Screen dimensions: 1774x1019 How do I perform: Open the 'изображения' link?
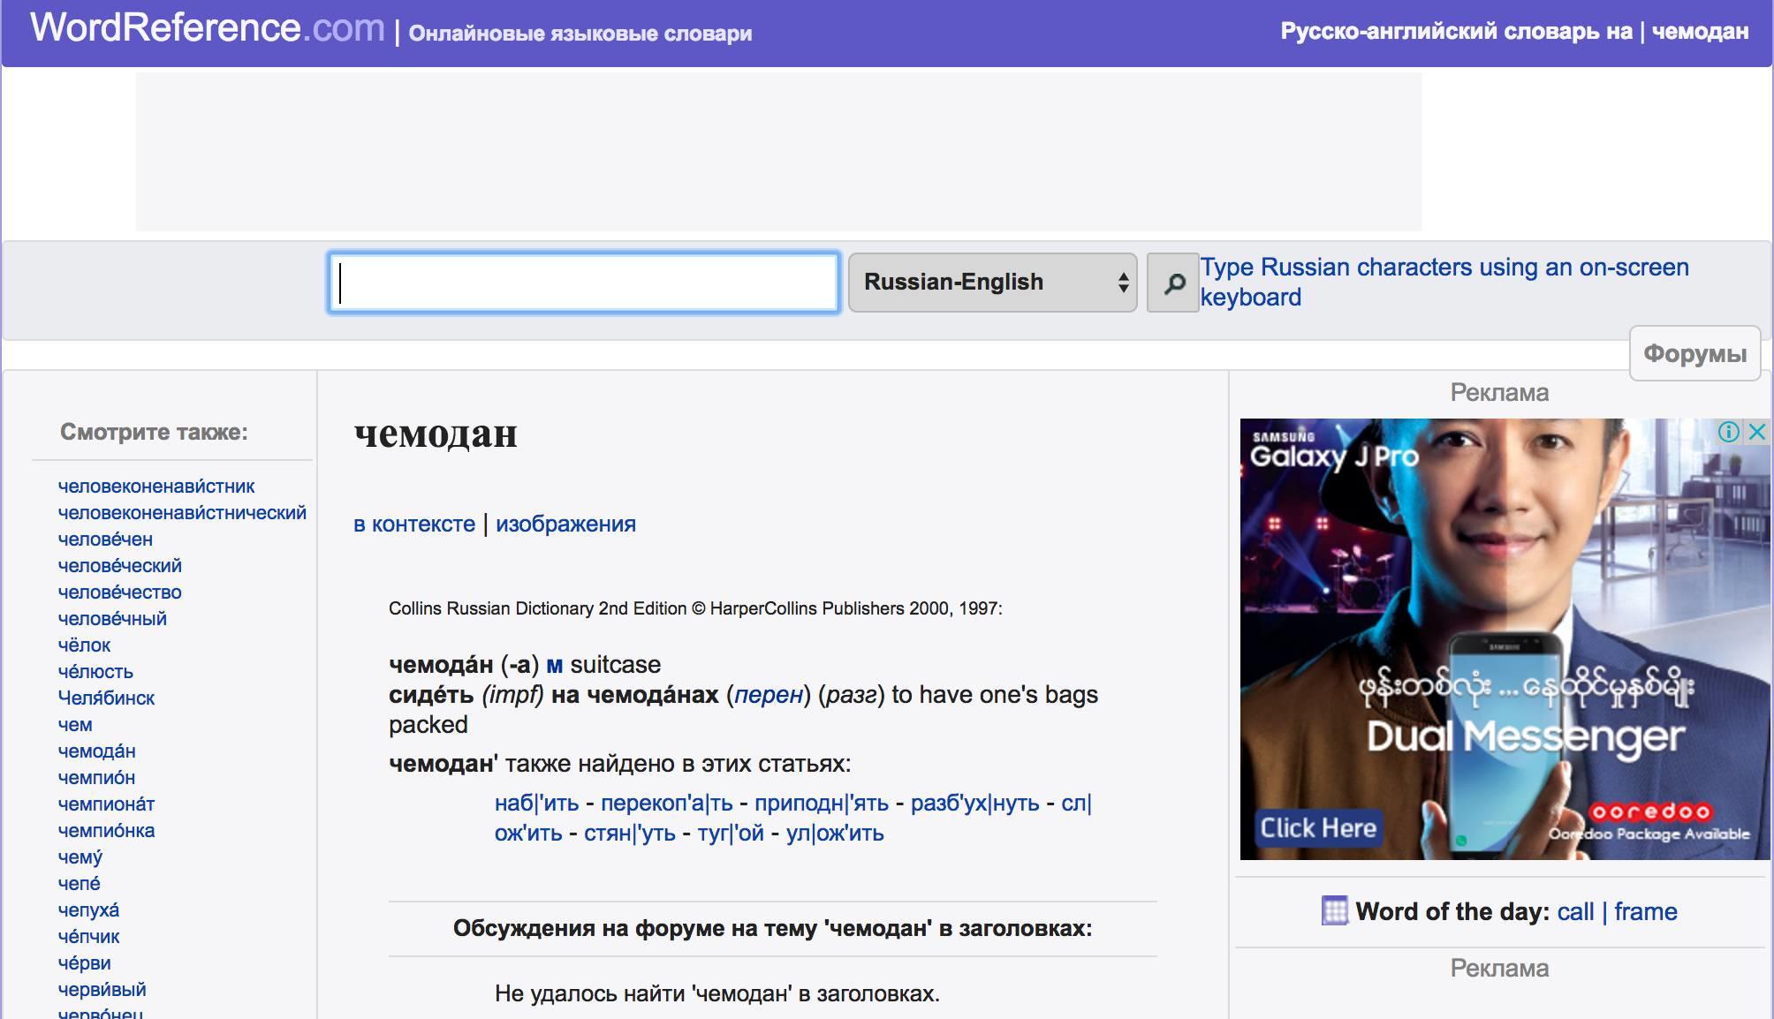(565, 524)
